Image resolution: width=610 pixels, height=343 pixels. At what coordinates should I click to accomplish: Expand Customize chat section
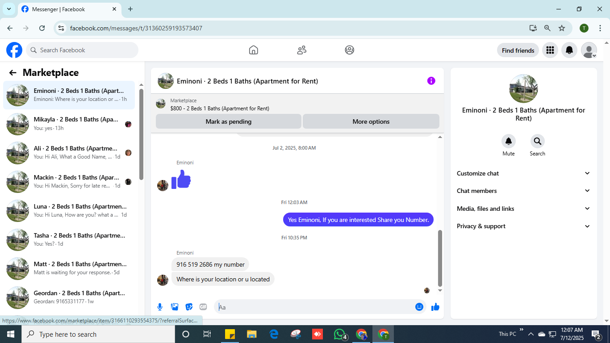pos(523,173)
